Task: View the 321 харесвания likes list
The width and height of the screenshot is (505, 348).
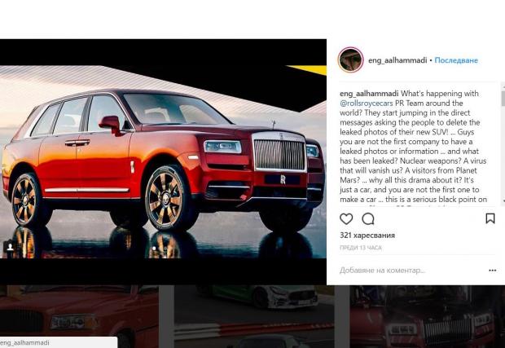Action: pyautogui.click(x=367, y=236)
